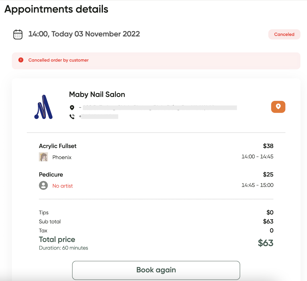
Task: Click the Phoenix artist name
Action: coord(62,157)
